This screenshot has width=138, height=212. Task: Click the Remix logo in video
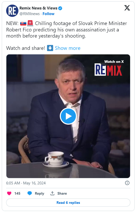click(108, 70)
